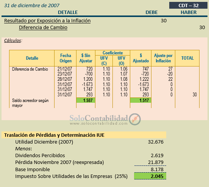The height and width of the screenshot is (187, 209).
Task: Select the Utilidad Diciembre (2007) line
Action: (x=44, y=142)
